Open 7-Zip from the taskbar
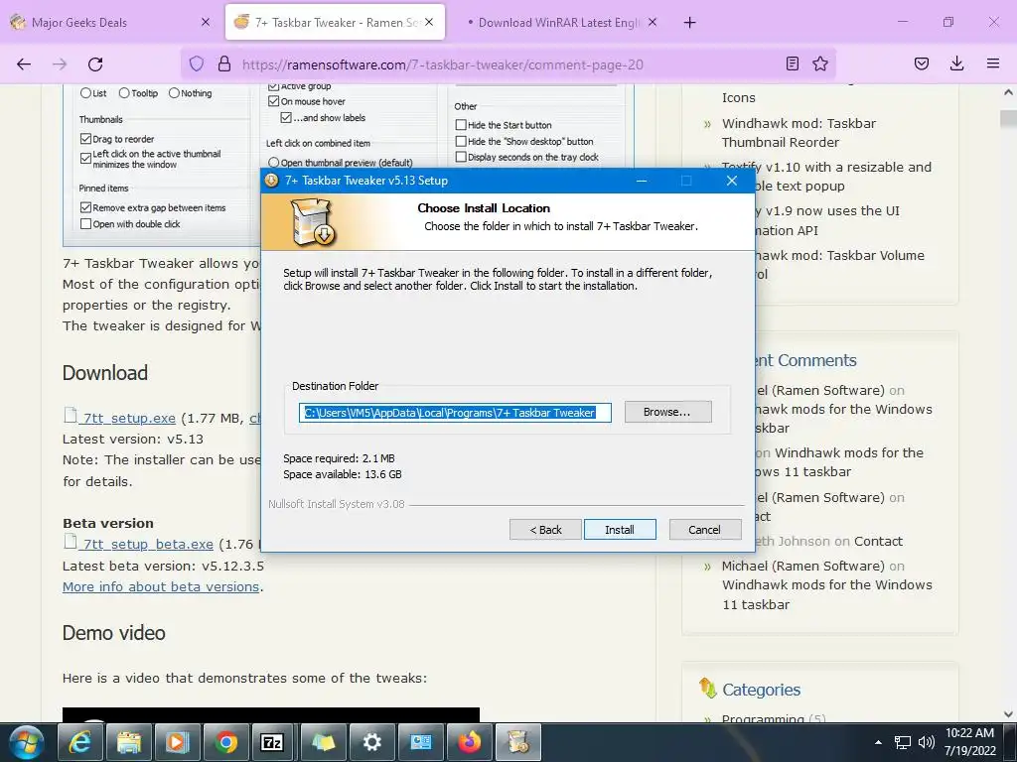The width and height of the screenshot is (1017, 762). coord(272,742)
